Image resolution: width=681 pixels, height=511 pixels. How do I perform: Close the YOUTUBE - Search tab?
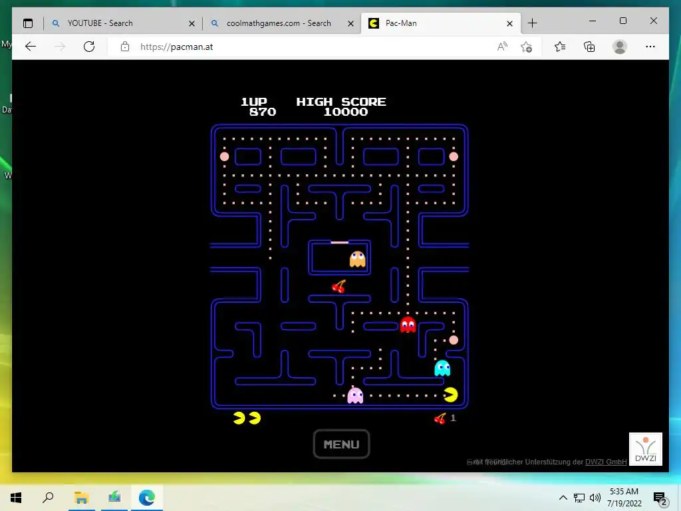pyautogui.click(x=192, y=23)
